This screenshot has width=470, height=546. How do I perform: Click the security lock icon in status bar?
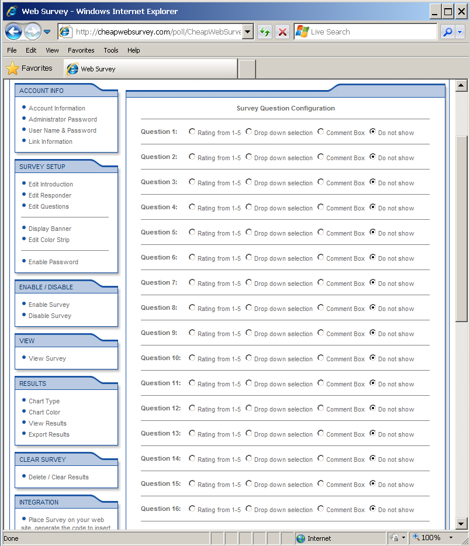(395, 538)
